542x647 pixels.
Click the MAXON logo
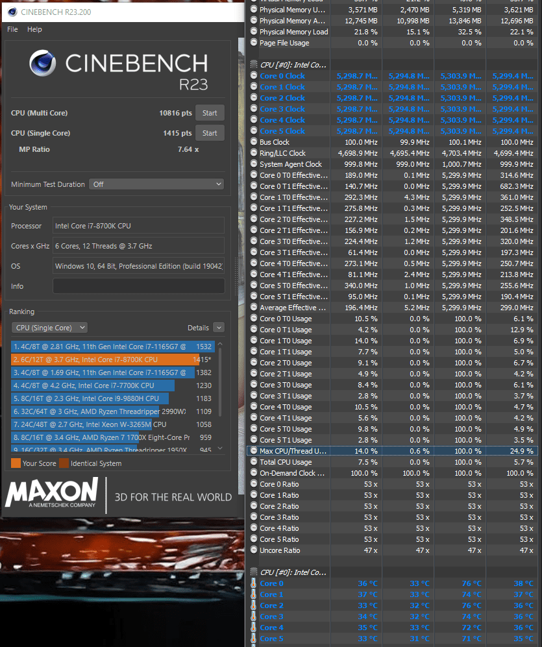coord(51,493)
